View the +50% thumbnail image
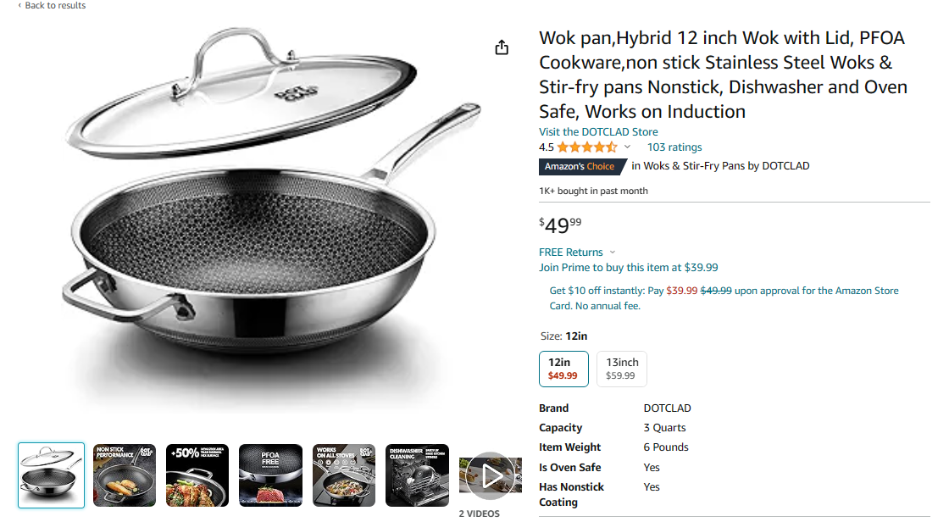 197,475
